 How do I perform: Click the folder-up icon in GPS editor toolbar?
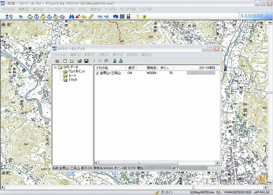pos(57,61)
